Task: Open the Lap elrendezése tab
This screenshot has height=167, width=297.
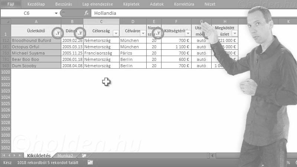Action: tap(98, 4)
